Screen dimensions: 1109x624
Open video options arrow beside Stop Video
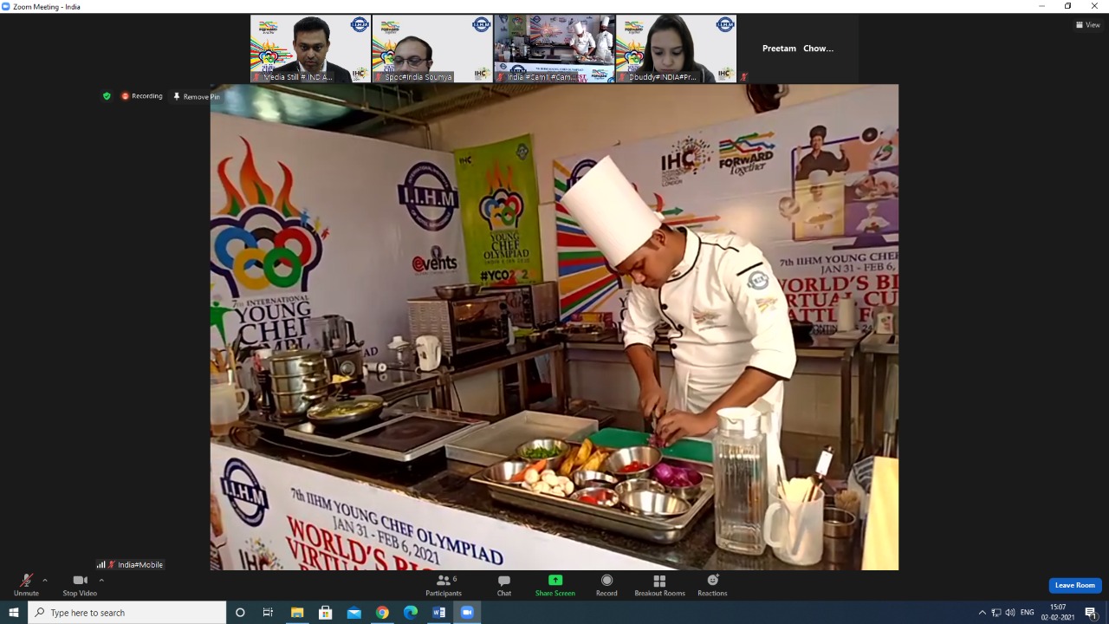tap(101, 581)
